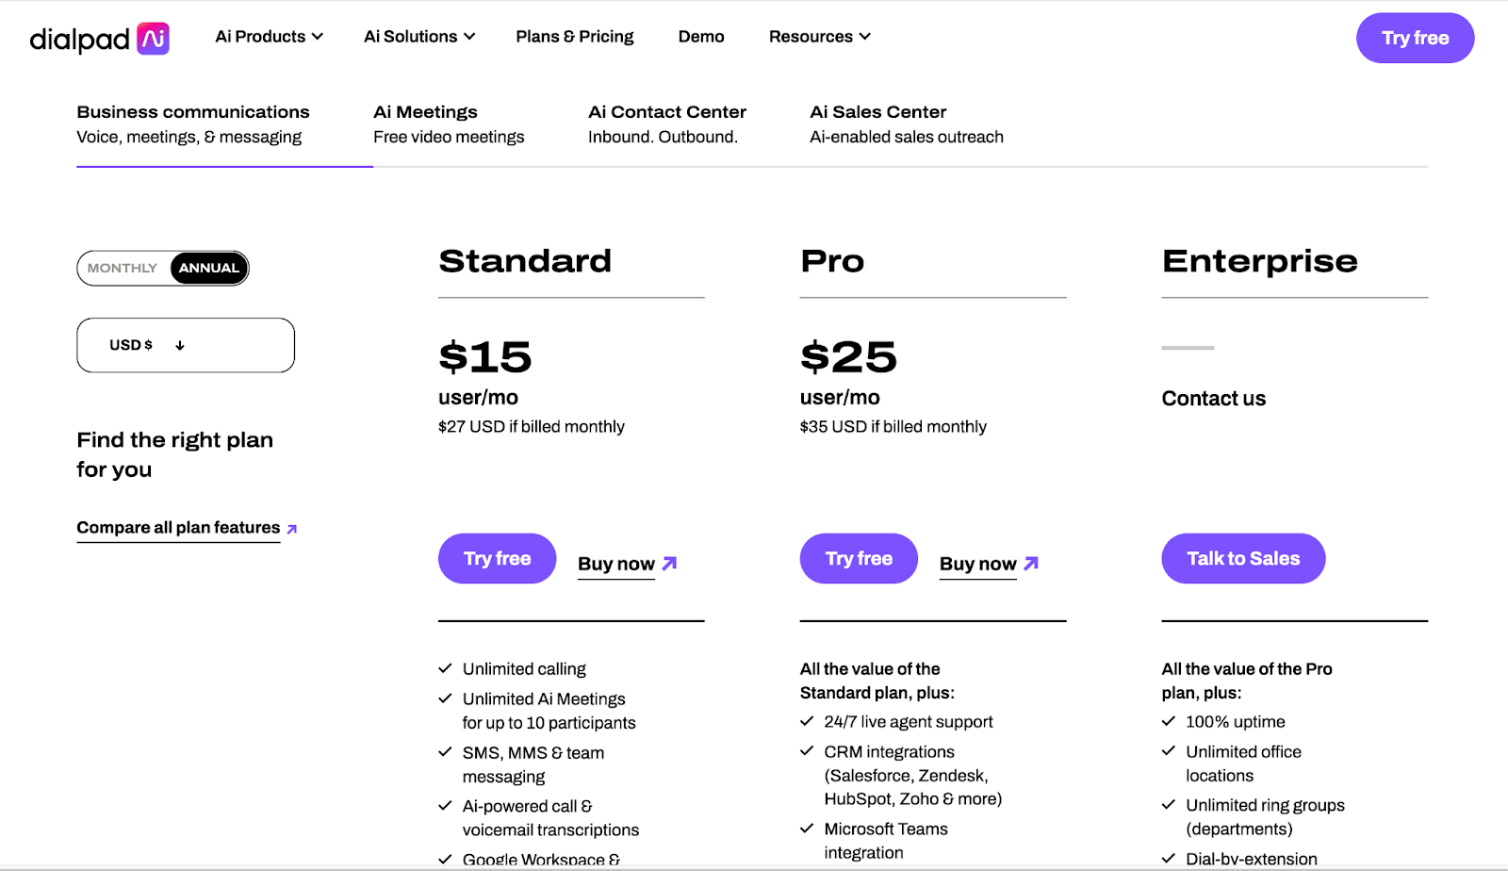Click checkmark icon beside Unlimited calling
This screenshot has height=871, width=1508.
coord(445,668)
